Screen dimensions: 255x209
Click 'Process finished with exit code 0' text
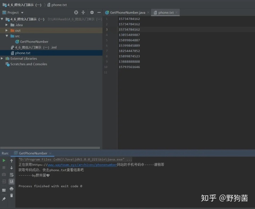coord(50,186)
